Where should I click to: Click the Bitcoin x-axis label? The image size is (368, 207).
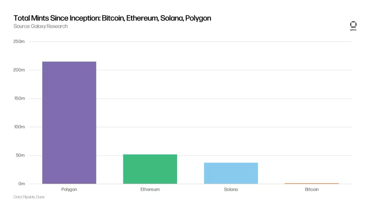312,189
